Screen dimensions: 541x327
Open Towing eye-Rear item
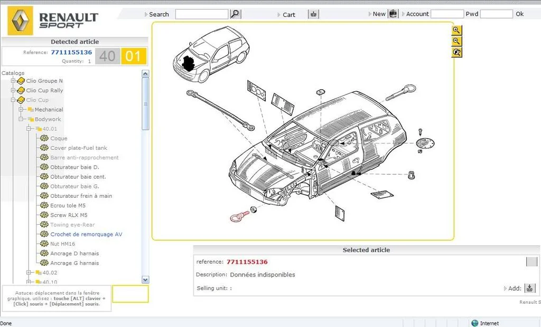[x=72, y=225]
